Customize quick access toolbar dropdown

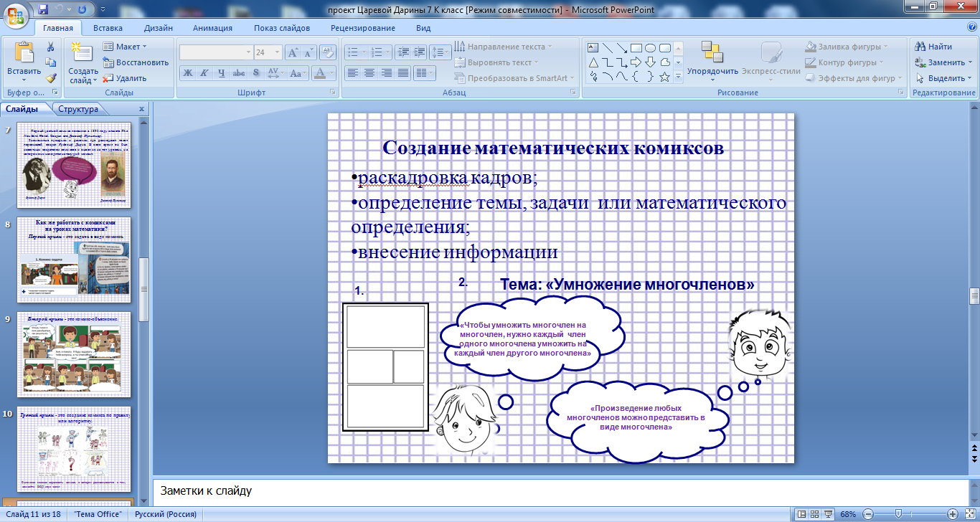tap(103, 11)
